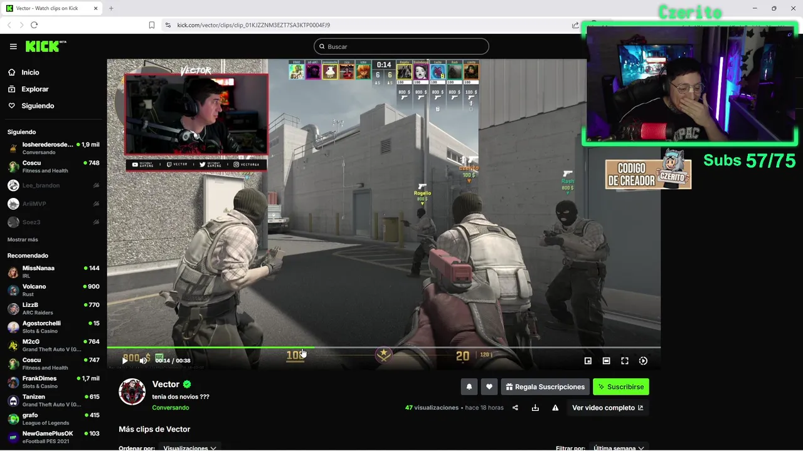Open grafo League of Legends channel
This screenshot has width=803, height=451.
[x=53, y=419]
